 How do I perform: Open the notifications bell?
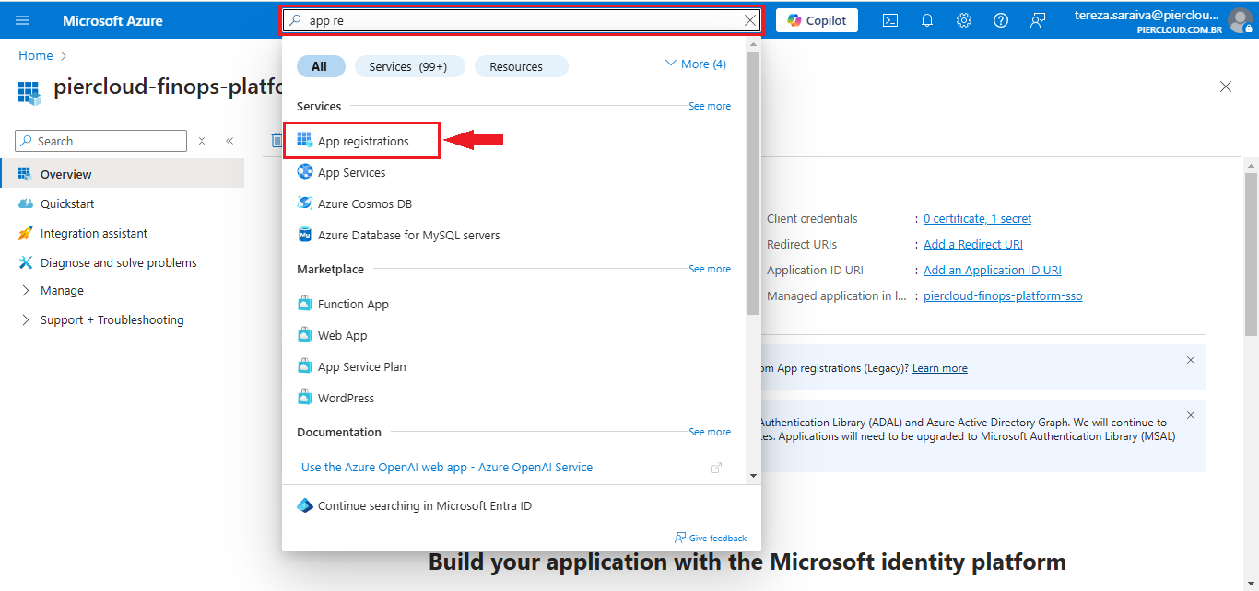coord(927,20)
